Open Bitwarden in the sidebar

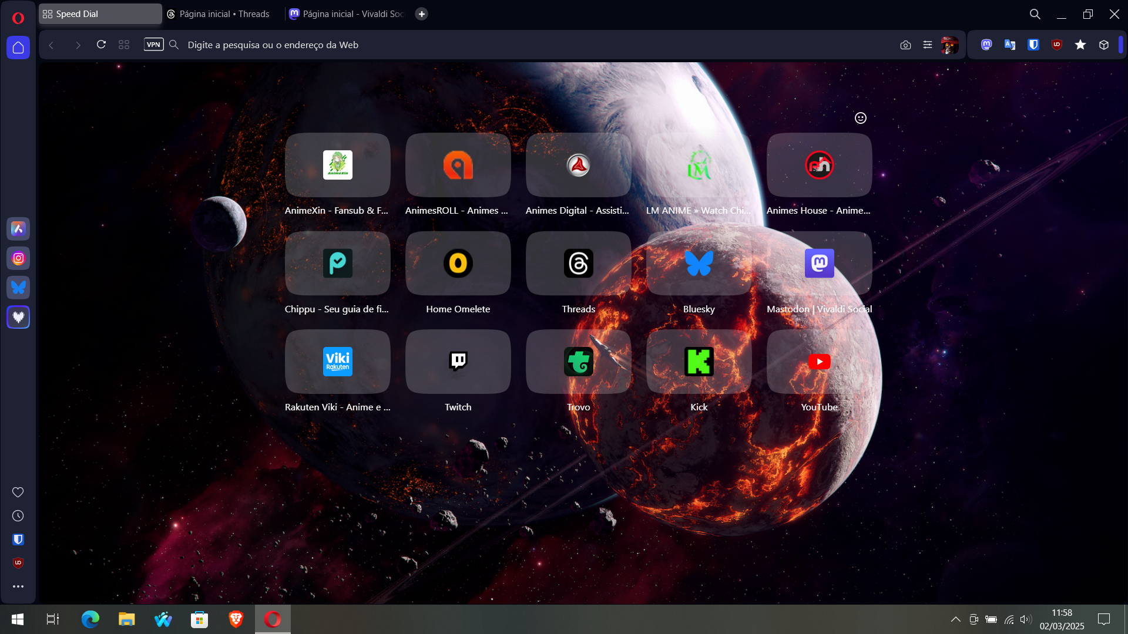[18, 539]
